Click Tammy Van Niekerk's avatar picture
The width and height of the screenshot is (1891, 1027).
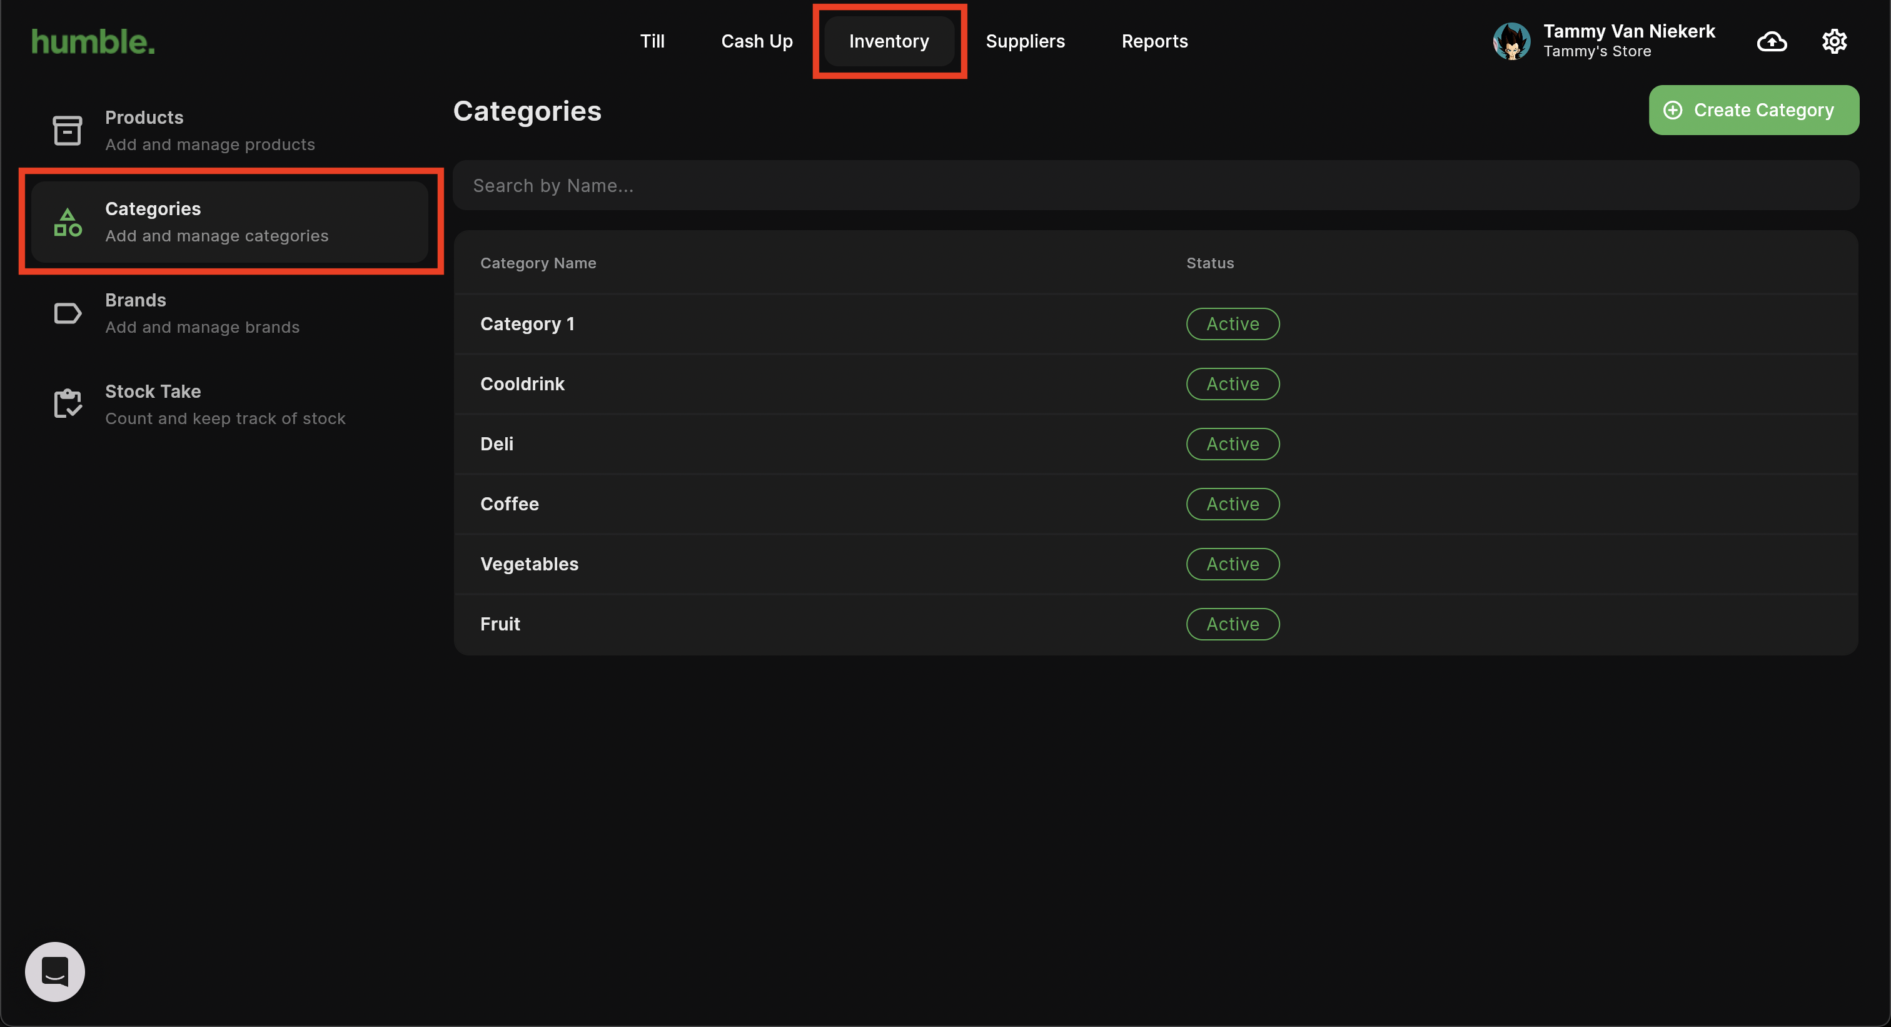pyautogui.click(x=1511, y=41)
